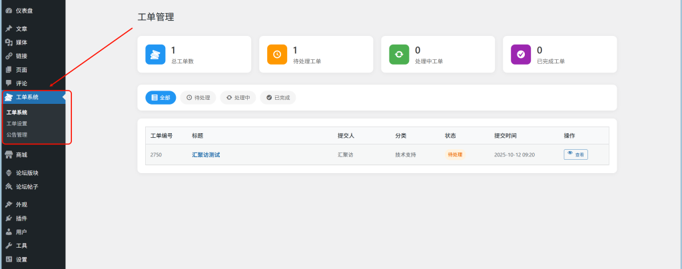Filter tickets by 待处理 status

198,98
